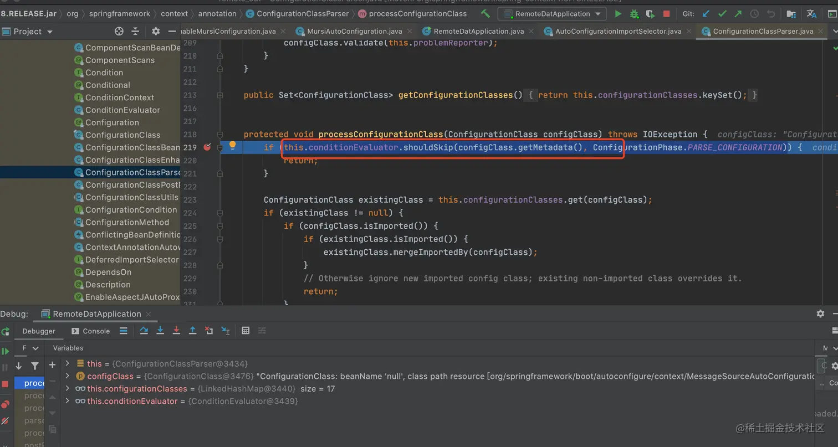Select Conditional in project tree
The width and height of the screenshot is (838, 447).
coord(108,85)
